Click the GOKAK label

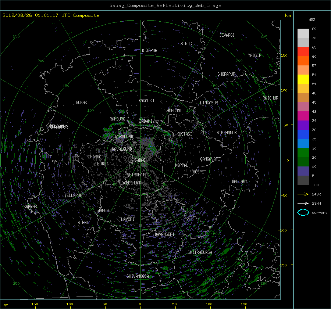[81, 103]
